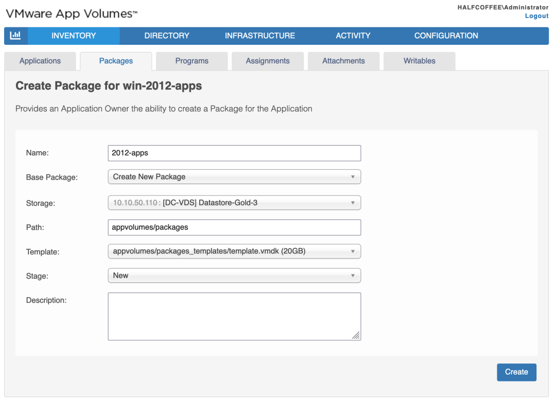Click the Description box resize handle

pyautogui.click(x=356, y=336)
